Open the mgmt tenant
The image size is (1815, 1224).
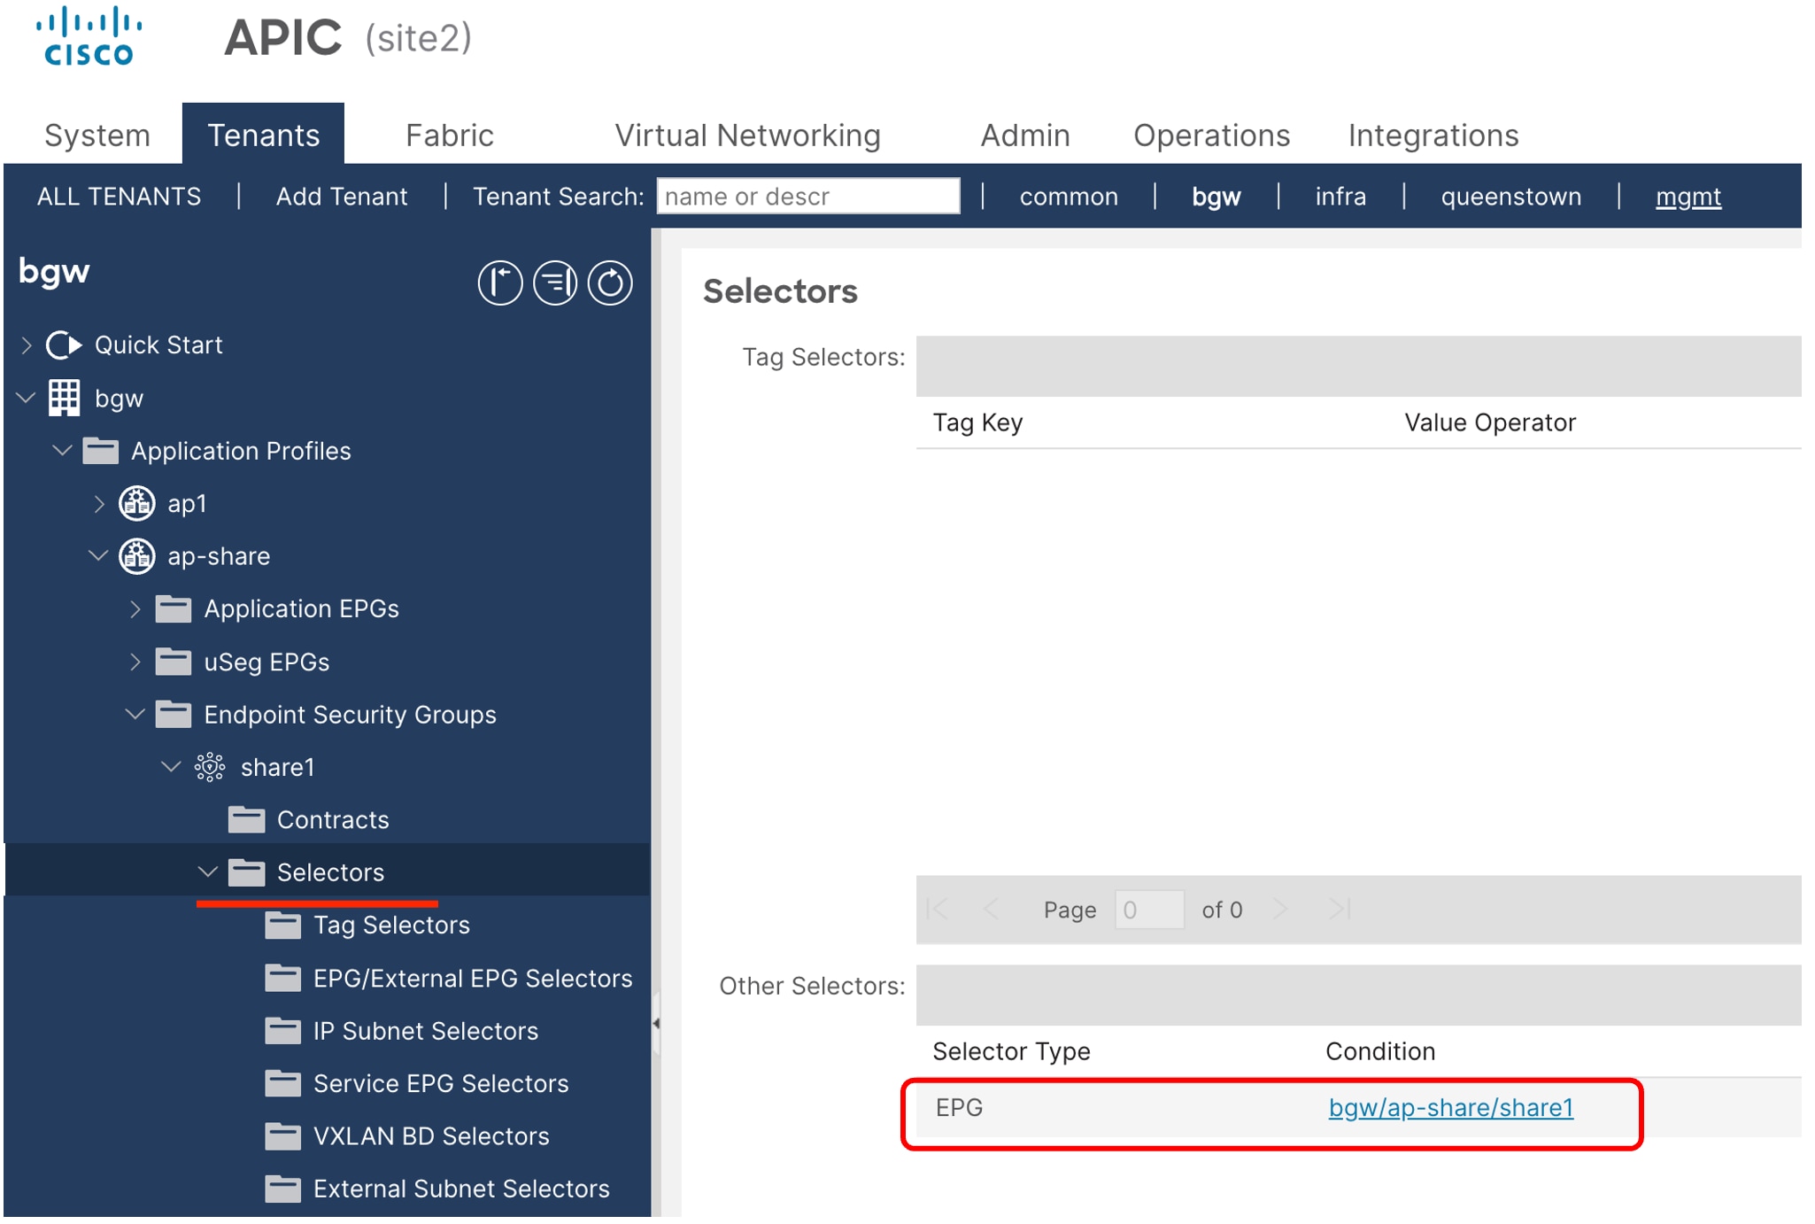pos(1688,196)
